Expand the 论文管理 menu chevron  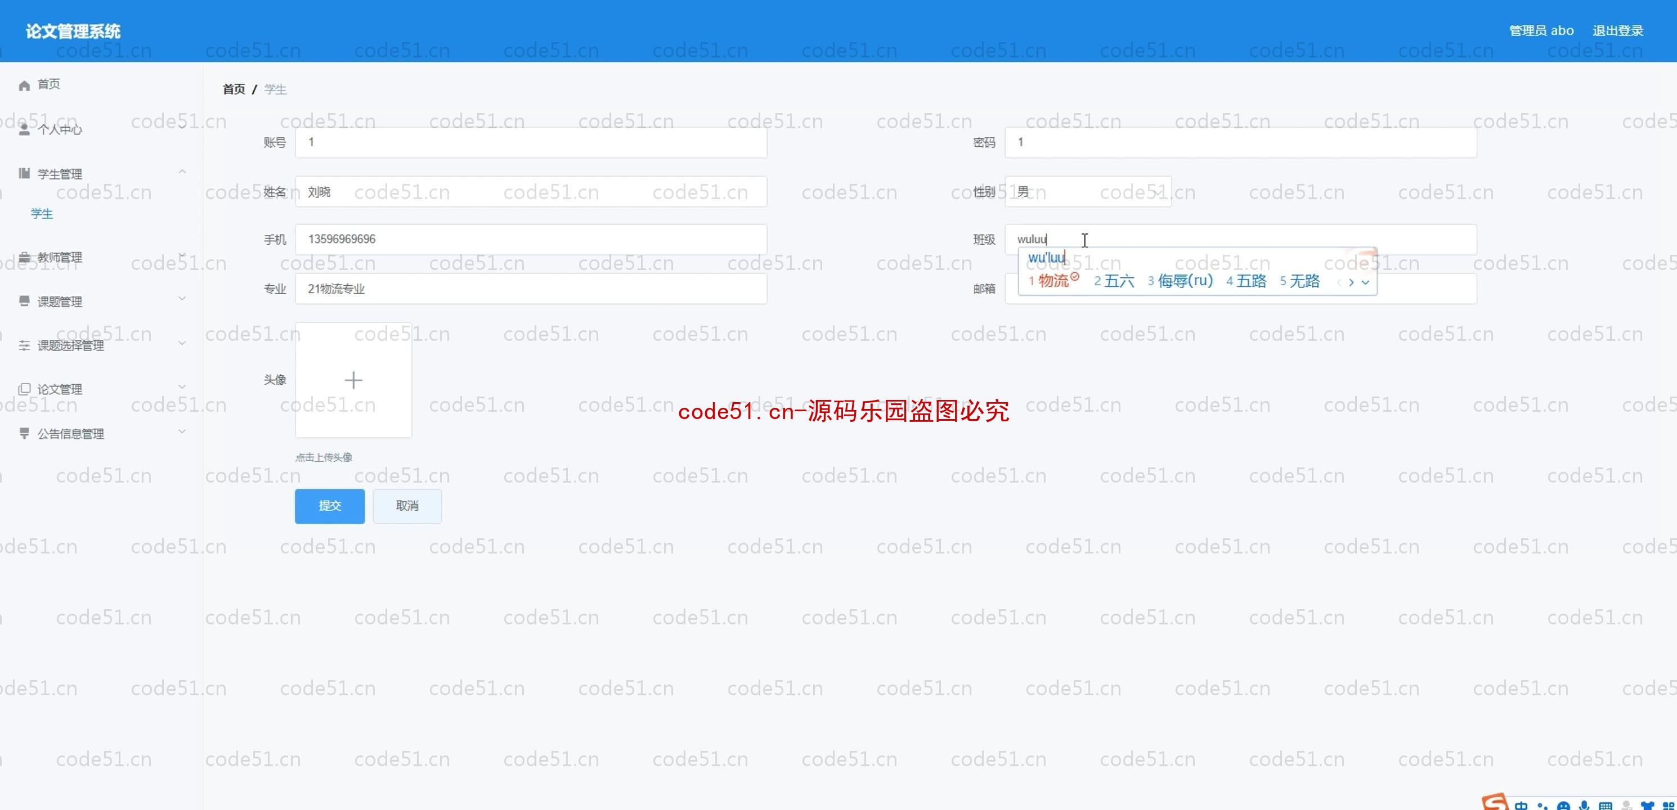182,386
